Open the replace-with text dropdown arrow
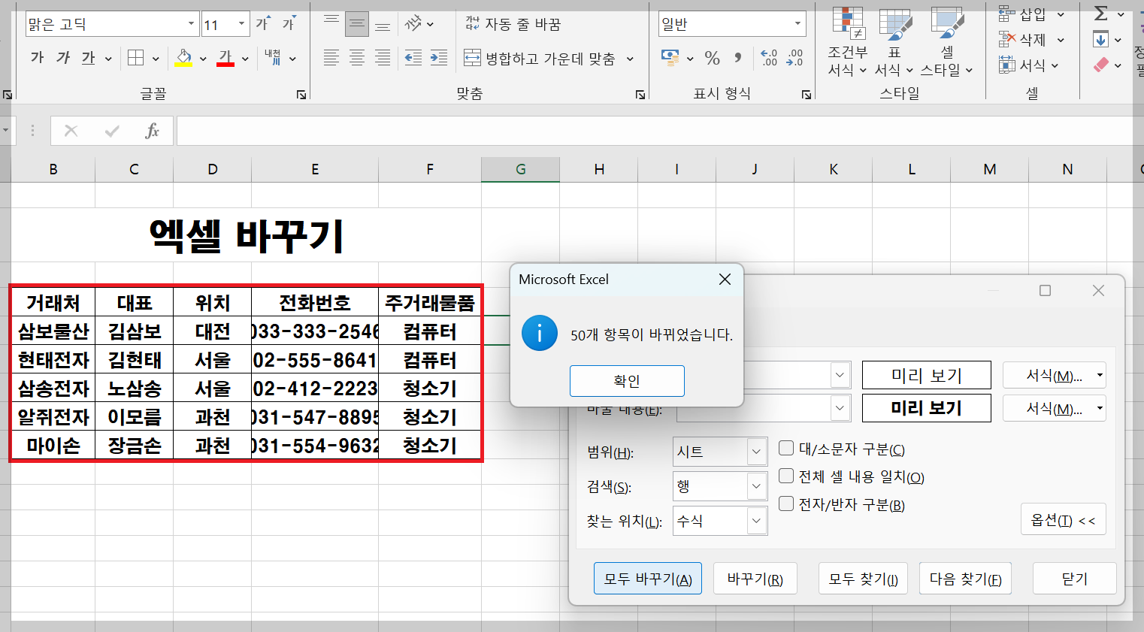The height and width of the screenshot is (632, 1144). 840,408
